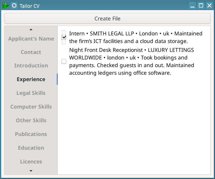Select the Experience sidebar item

(31, 79)
